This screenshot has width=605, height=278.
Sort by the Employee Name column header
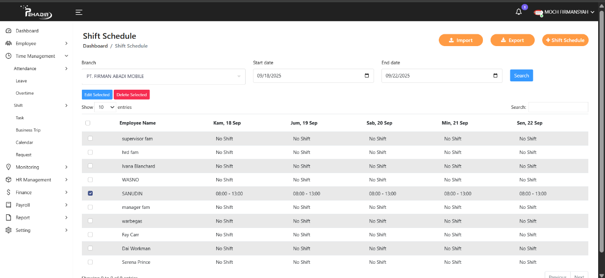pyautogui.click(x=138, y=123)
